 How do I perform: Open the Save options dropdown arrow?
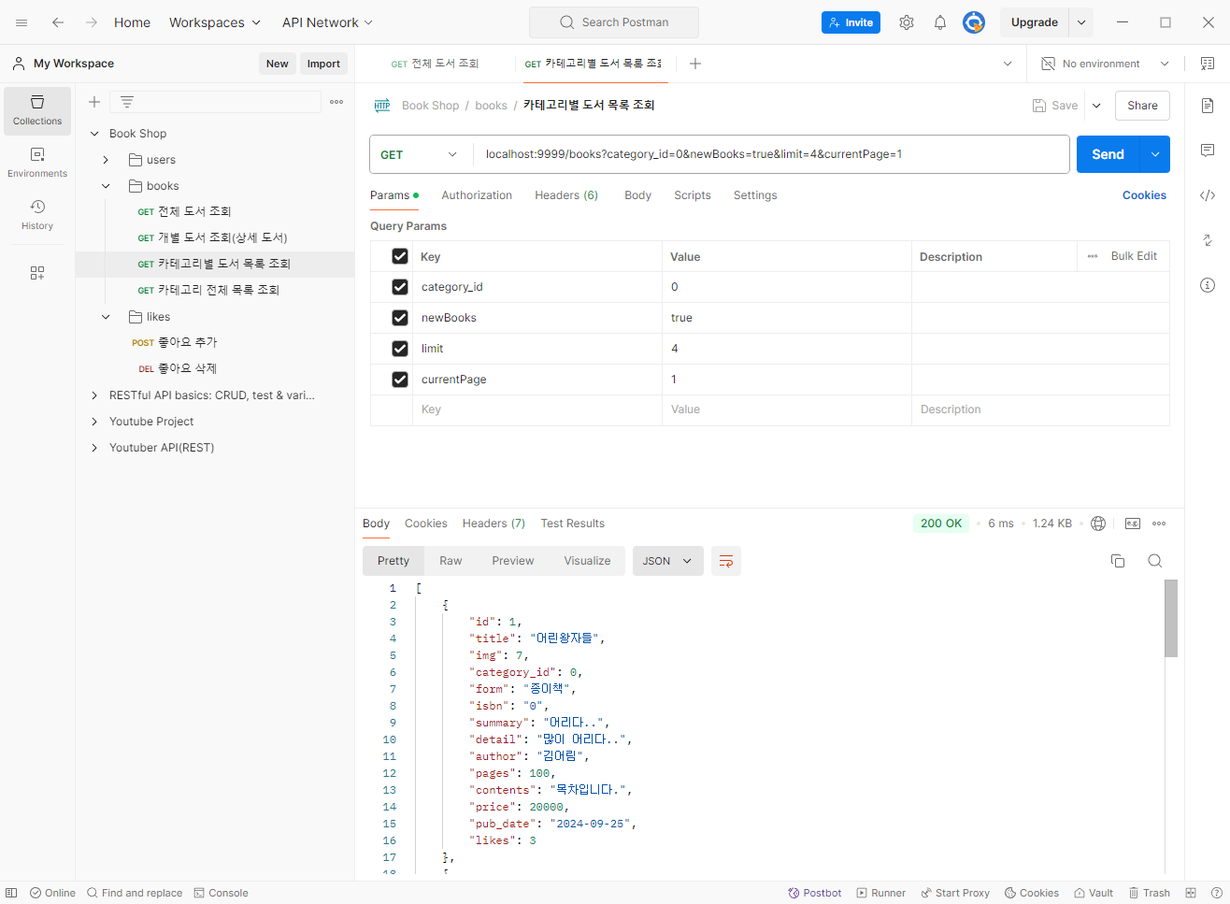click(1096, 106)
